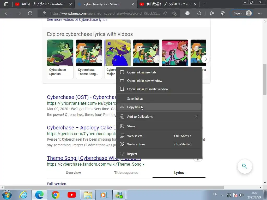
Task: Open Theme Song Cyberchase Wiki Fandom link
Action: click(x=94, y=158)
